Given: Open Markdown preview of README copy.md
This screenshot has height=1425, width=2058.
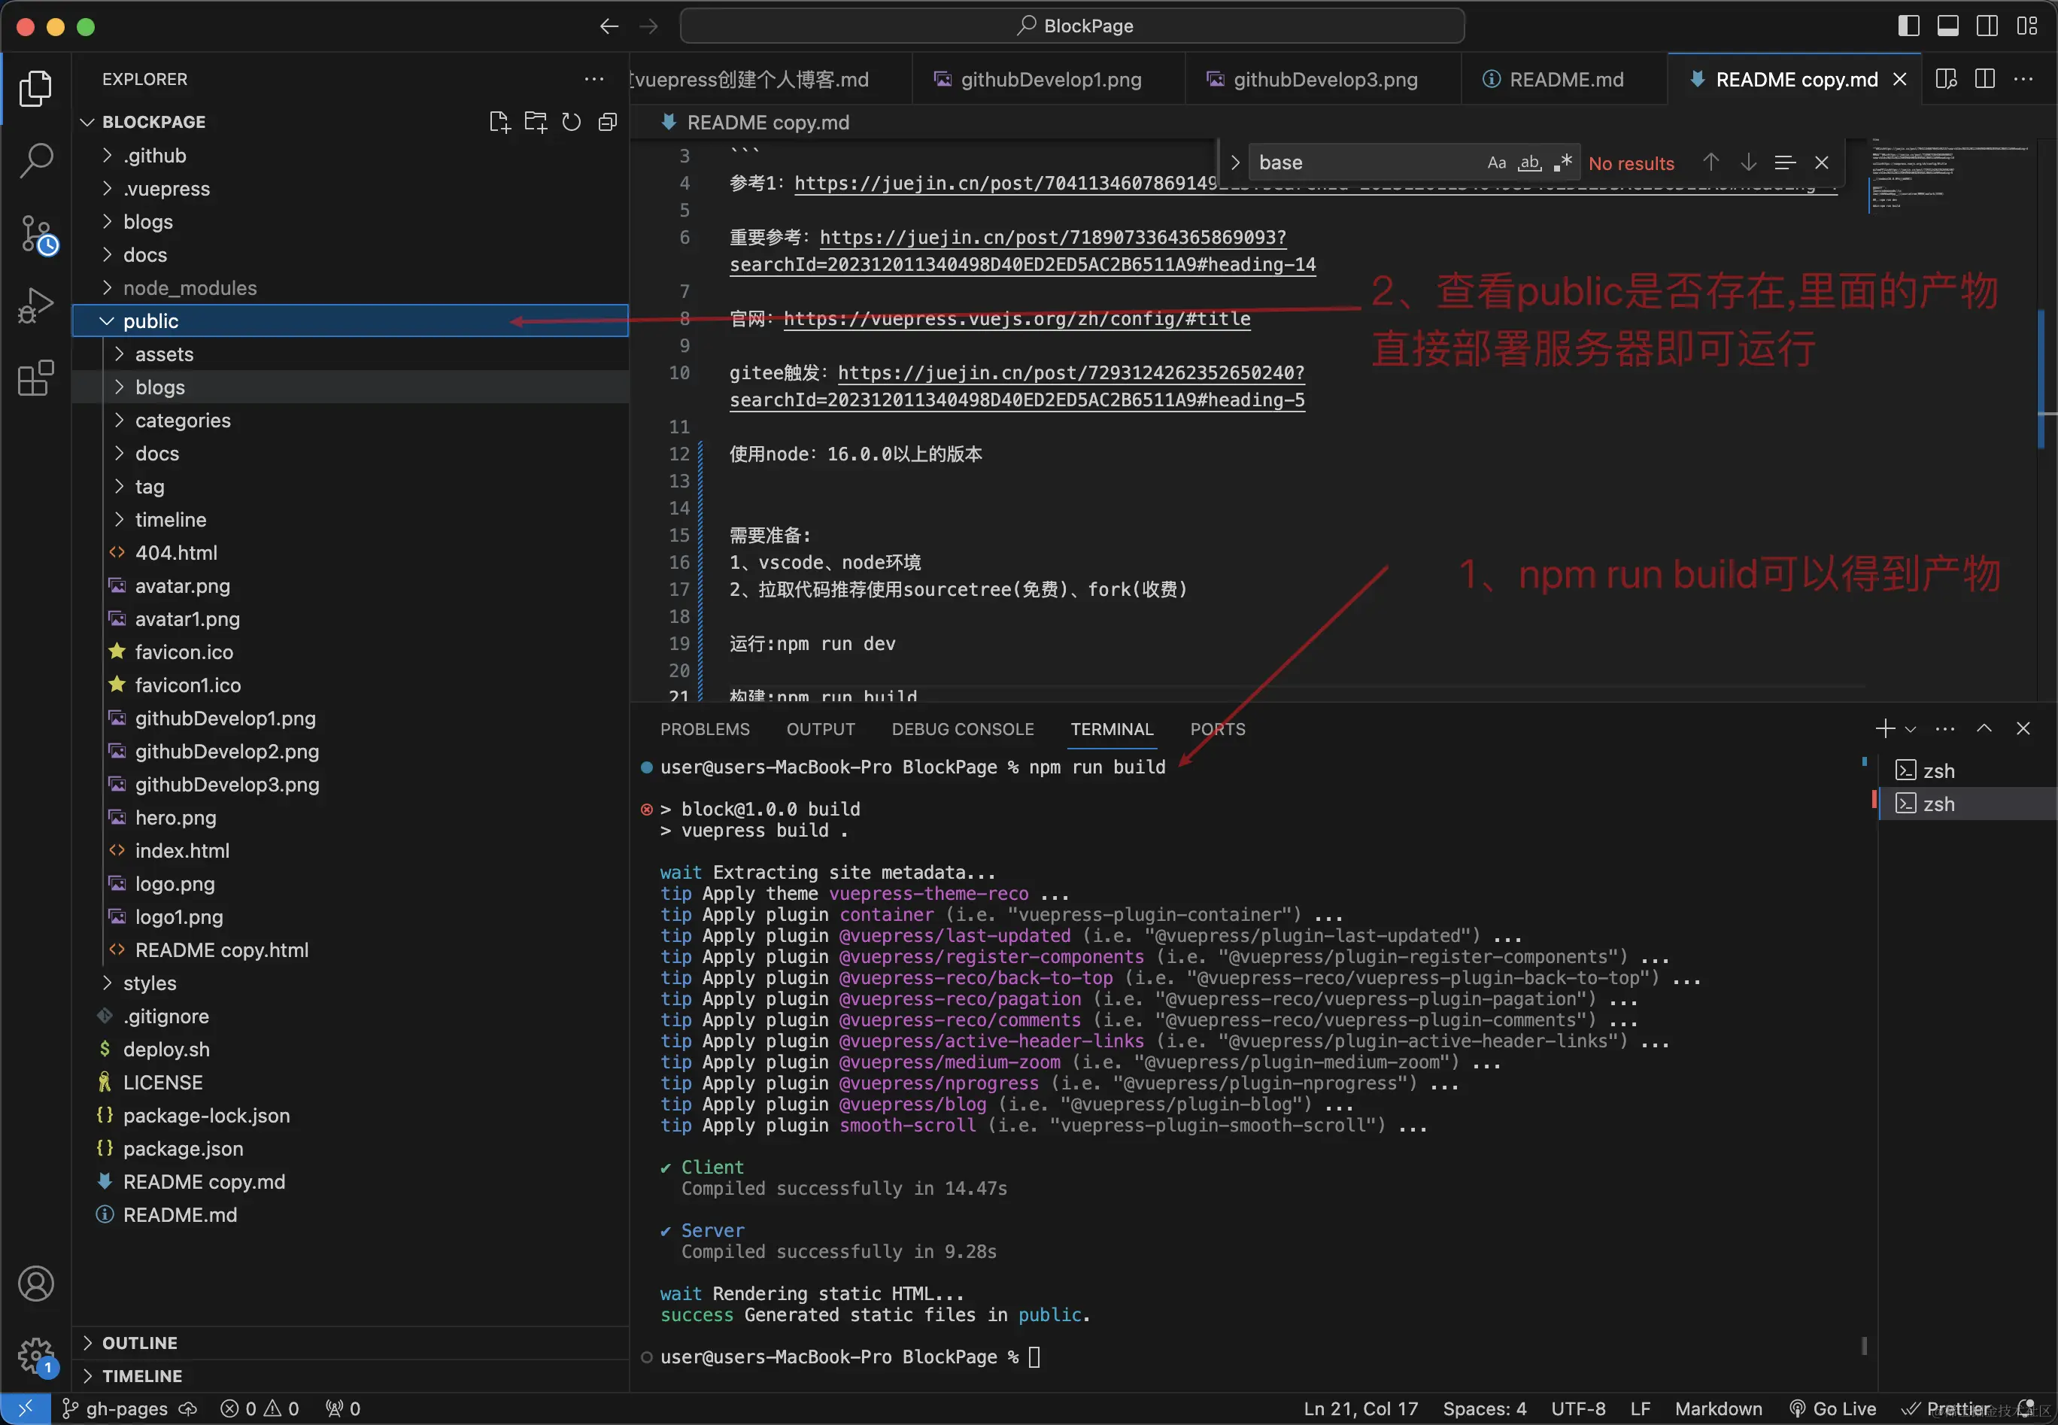Looking at the screenshot, I should tap(1946, 78).
